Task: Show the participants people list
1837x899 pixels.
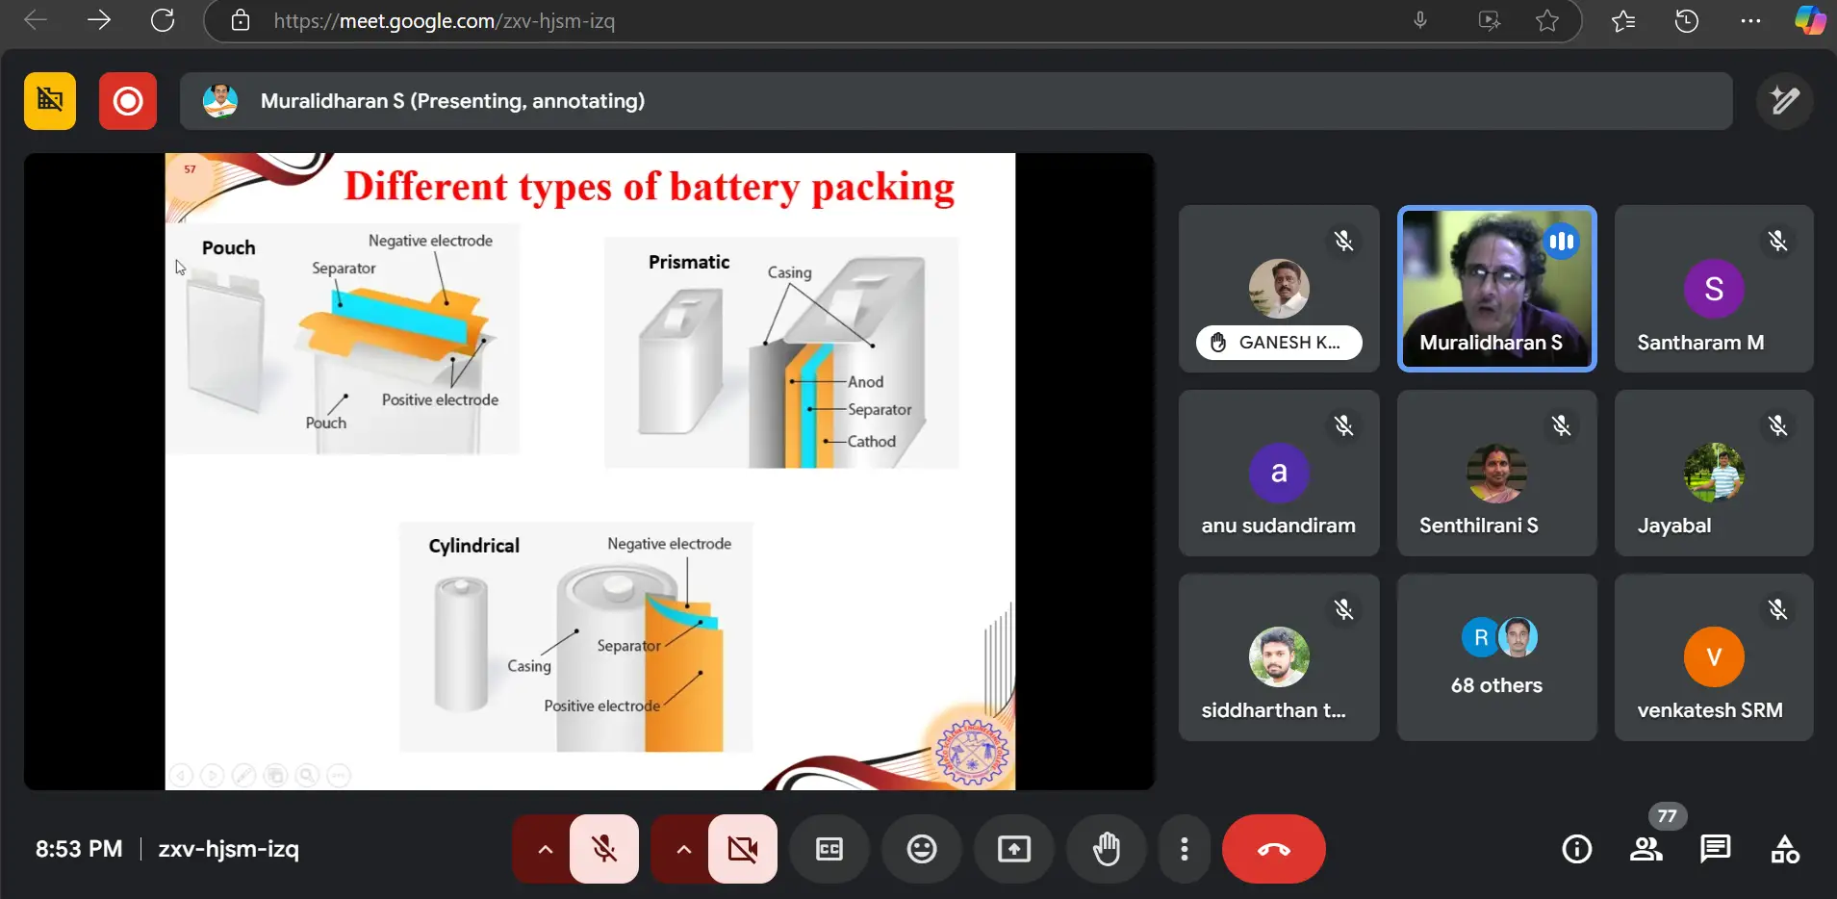Action: [x=1646, y=849]
